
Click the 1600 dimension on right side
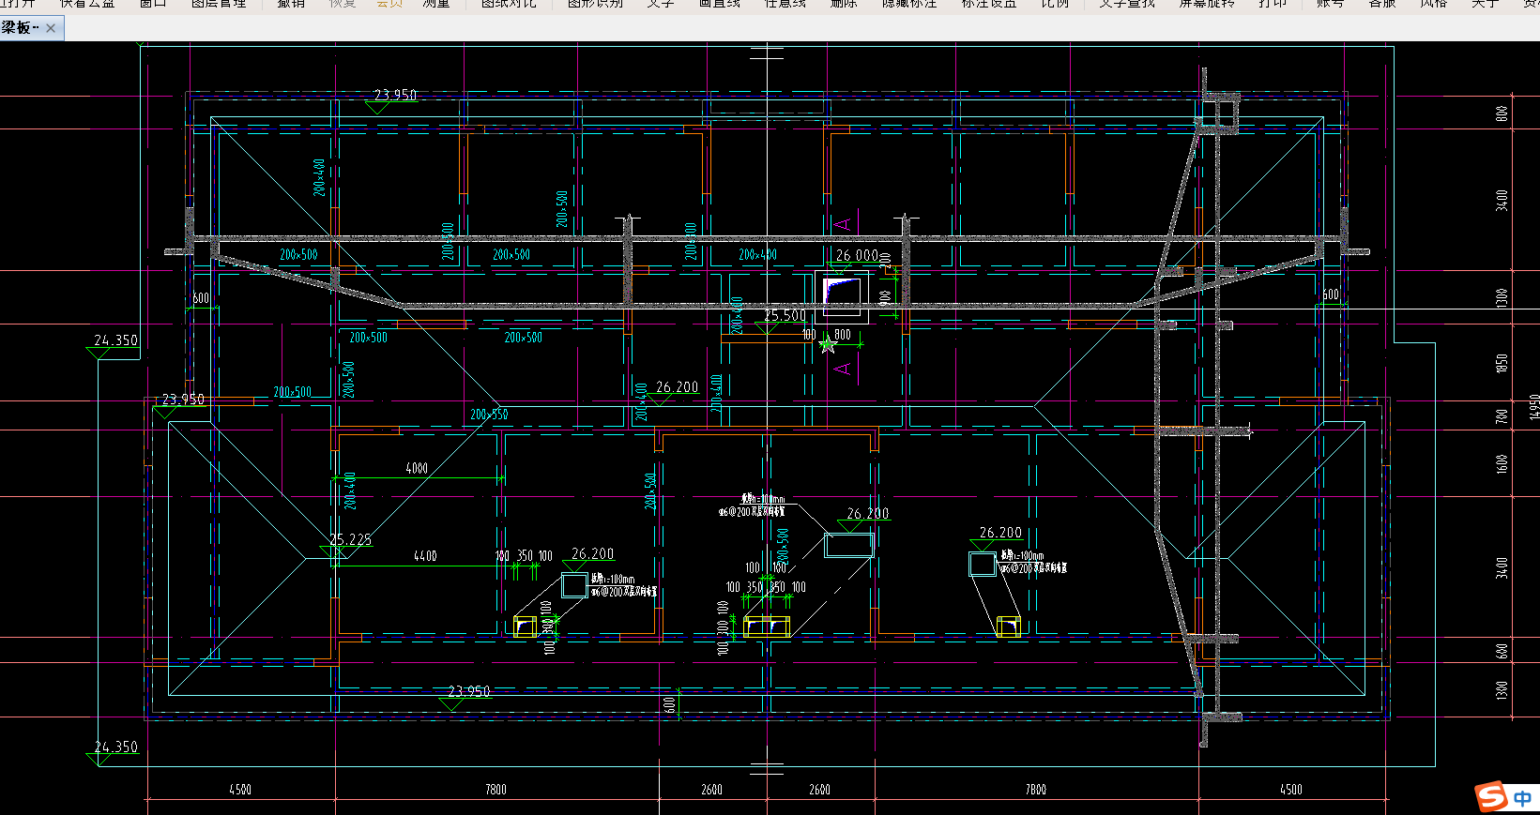tap(1502, 463)
